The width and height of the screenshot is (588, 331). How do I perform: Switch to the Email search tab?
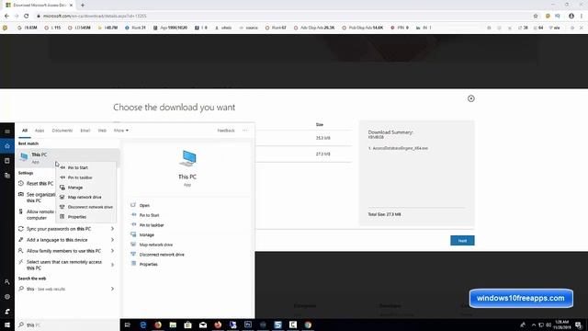(85, 131)
